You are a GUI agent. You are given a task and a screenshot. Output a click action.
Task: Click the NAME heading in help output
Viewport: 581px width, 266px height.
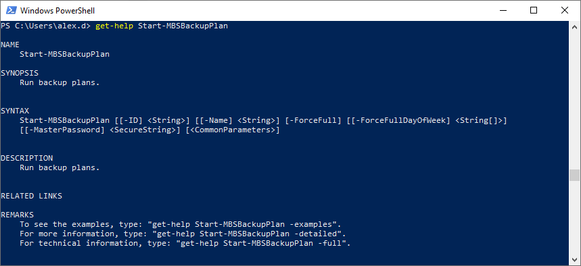(x=10, y=45)
